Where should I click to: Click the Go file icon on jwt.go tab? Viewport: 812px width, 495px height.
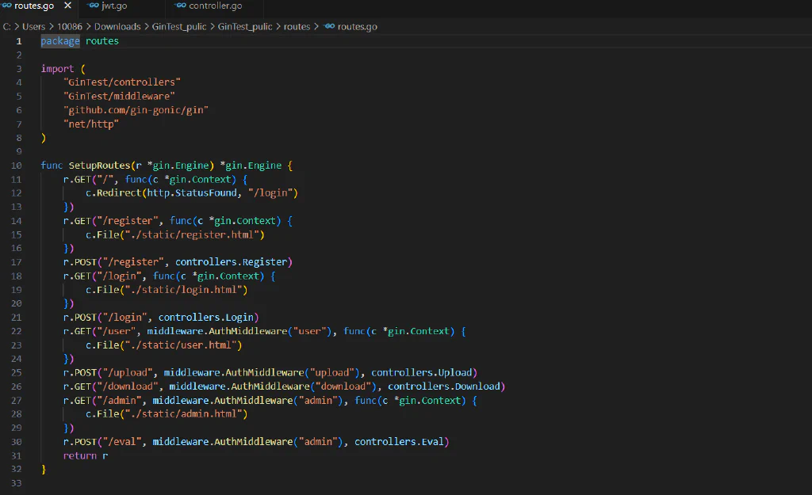(x=94, y=6)
